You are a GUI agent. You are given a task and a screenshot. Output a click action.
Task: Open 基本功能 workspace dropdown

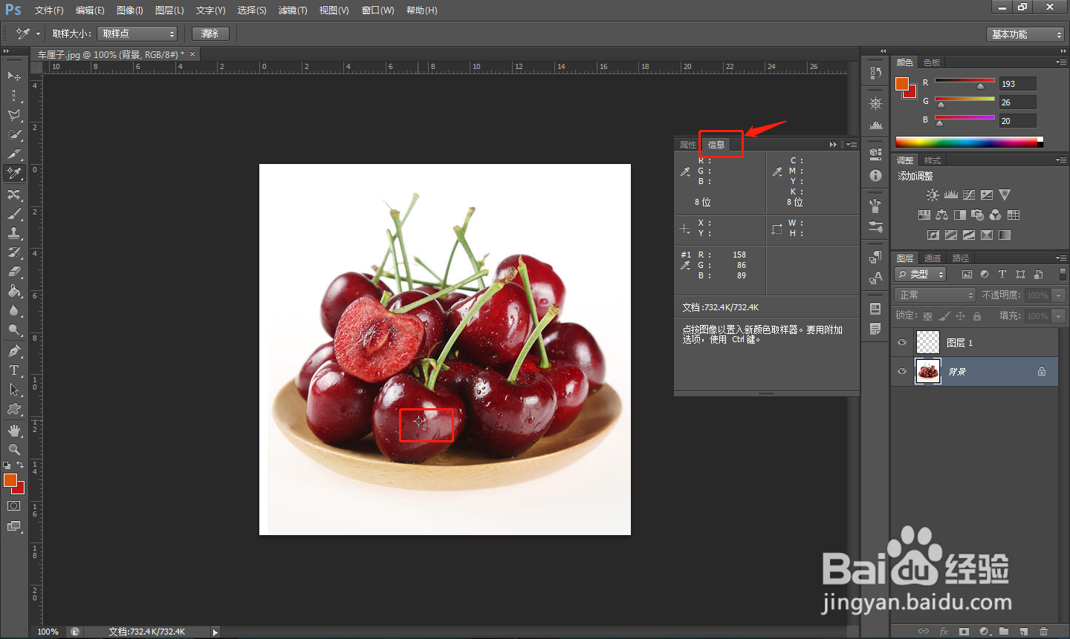click(1025, 34)
